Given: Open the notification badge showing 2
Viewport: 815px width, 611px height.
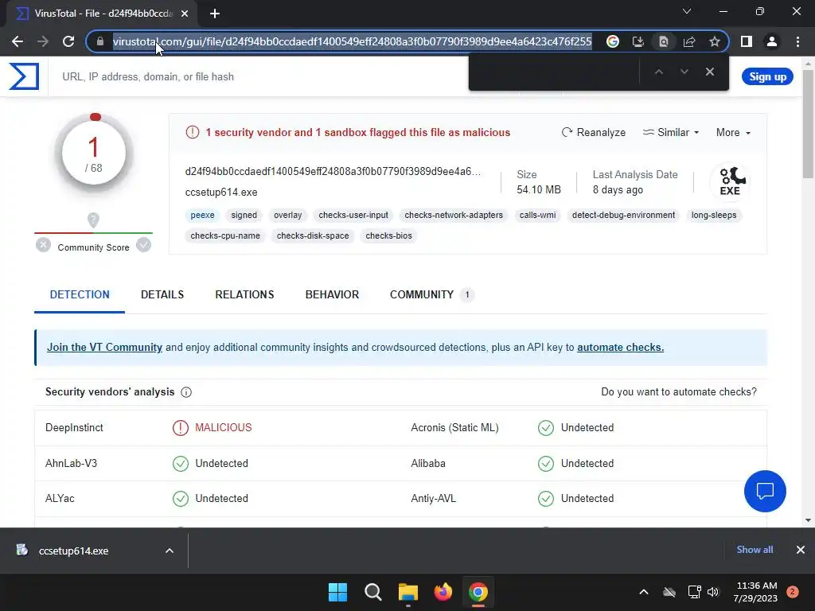Looking at the screenshot, I should tap(793, 592).
